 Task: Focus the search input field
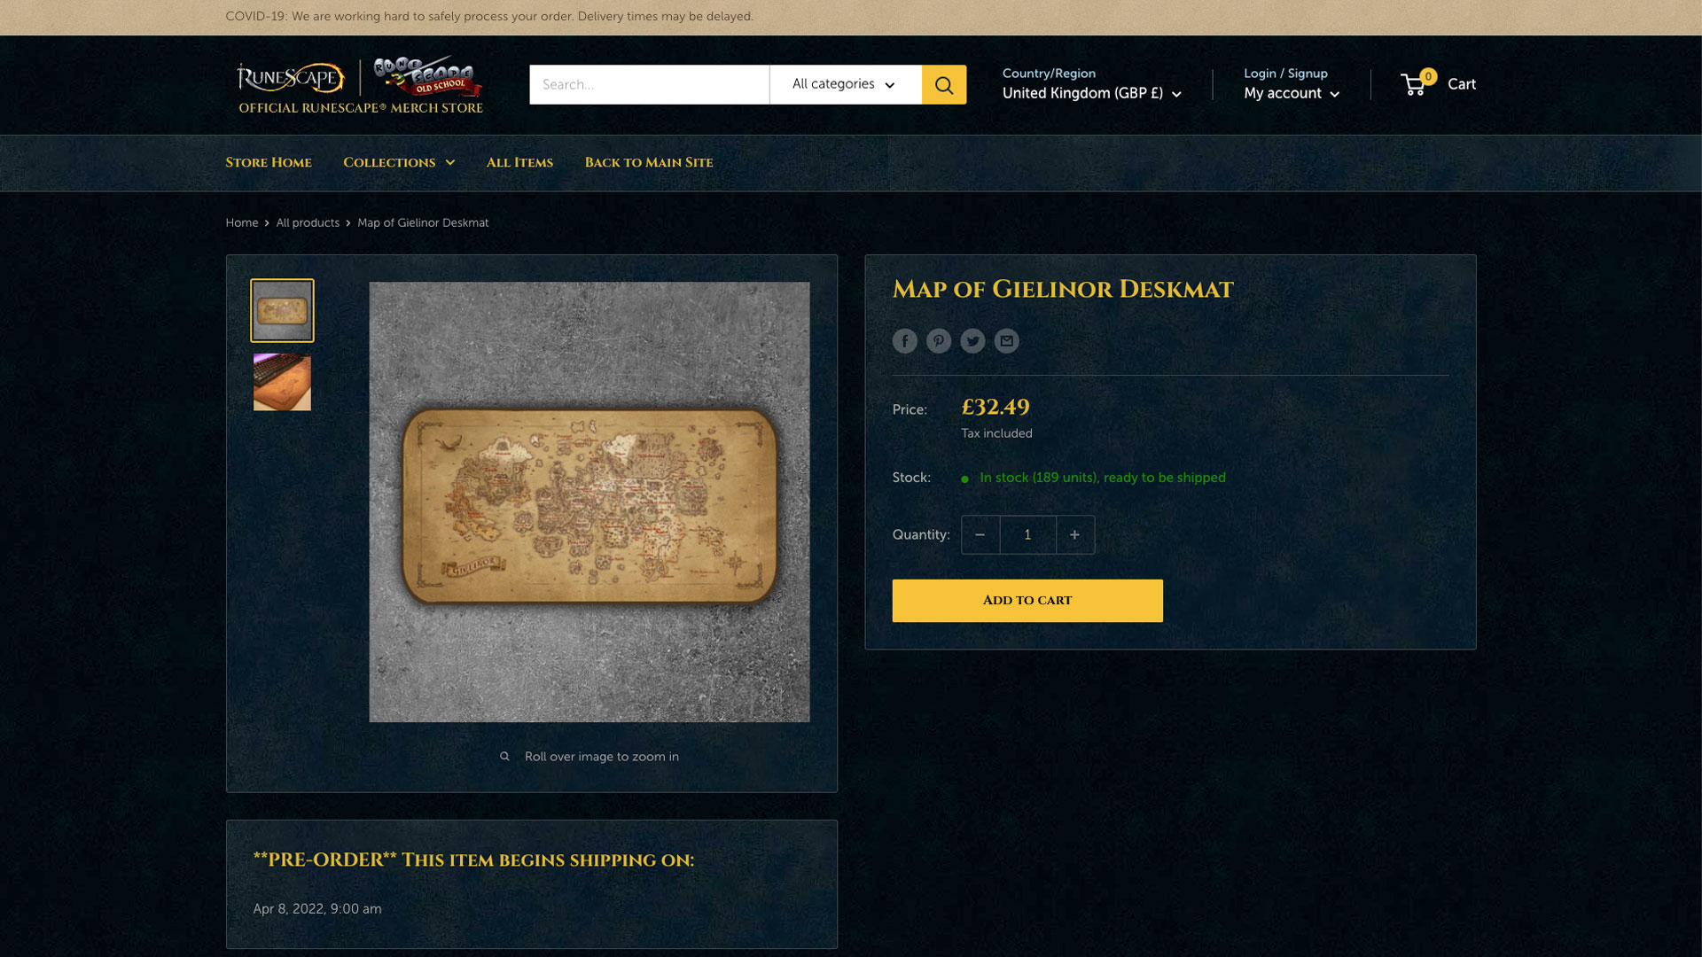click(649, 84)
